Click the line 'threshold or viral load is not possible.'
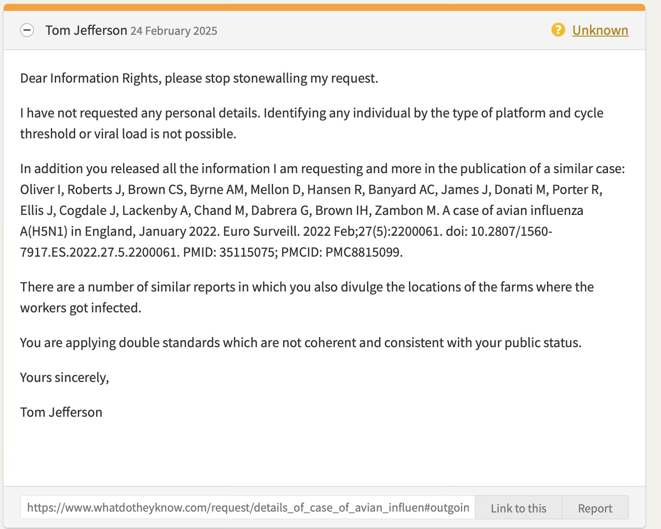This screenshot has height=529, width=661. [x=128, y=134]
